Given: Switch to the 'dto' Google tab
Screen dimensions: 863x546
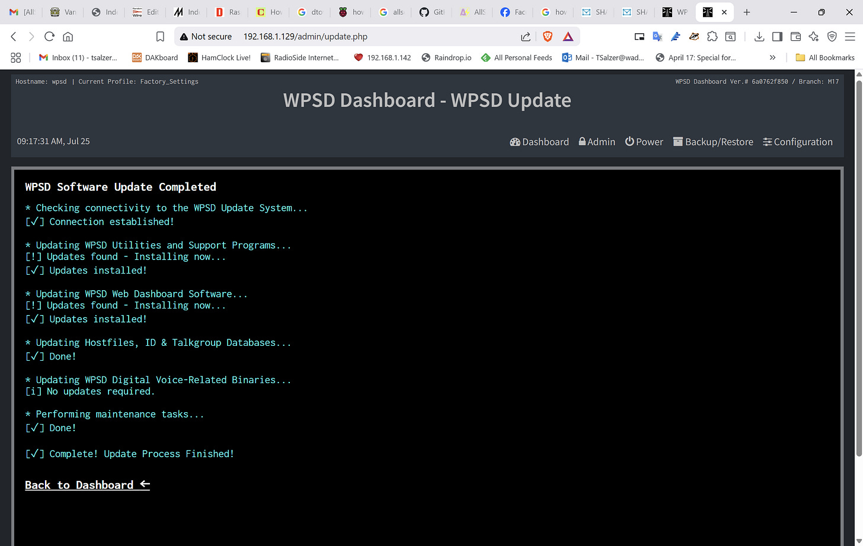Looking at the screenshot, I should pyautogui.click(x=311, y=12).
